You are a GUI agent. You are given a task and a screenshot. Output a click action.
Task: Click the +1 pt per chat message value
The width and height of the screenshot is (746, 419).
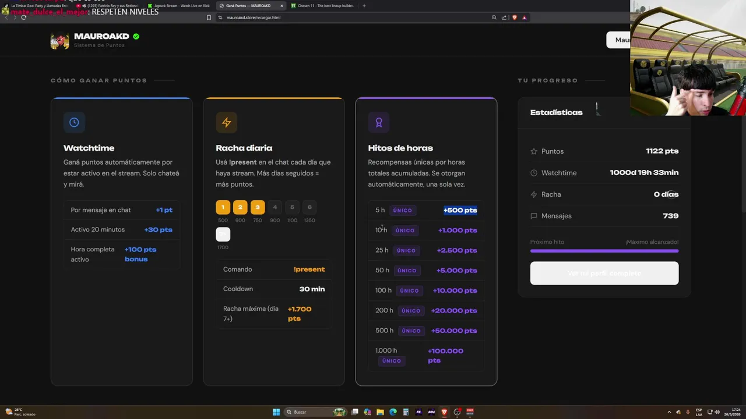[x=164, y=210]
